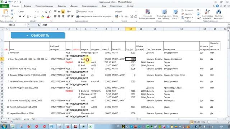Open Format as Table (Форматировать как таблицу)

(x=164, y=14)
